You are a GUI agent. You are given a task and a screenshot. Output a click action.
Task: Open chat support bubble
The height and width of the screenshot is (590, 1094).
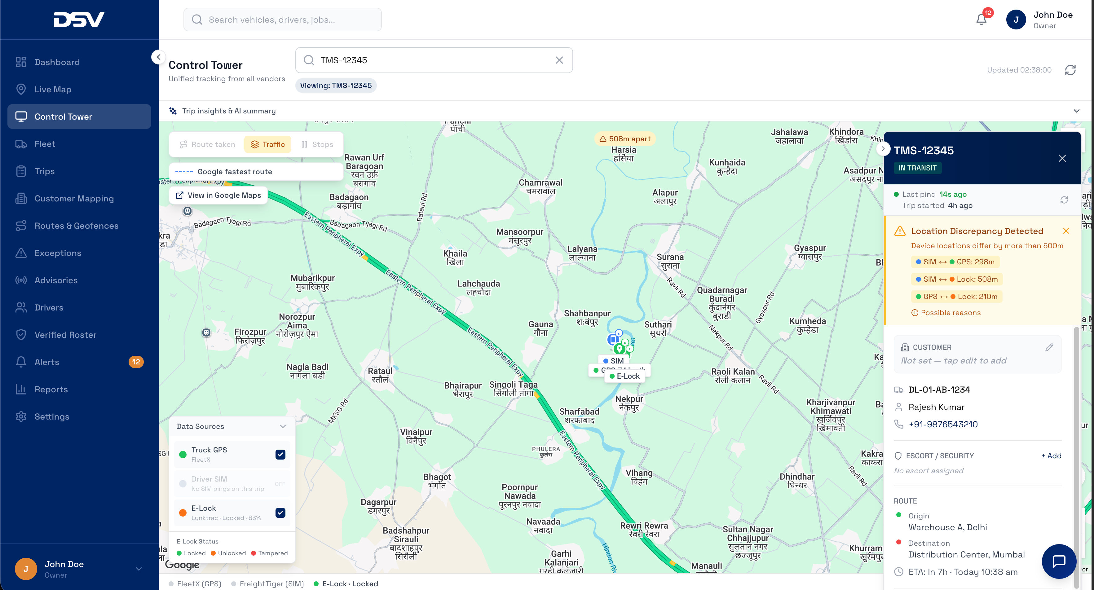(1059, 561)
